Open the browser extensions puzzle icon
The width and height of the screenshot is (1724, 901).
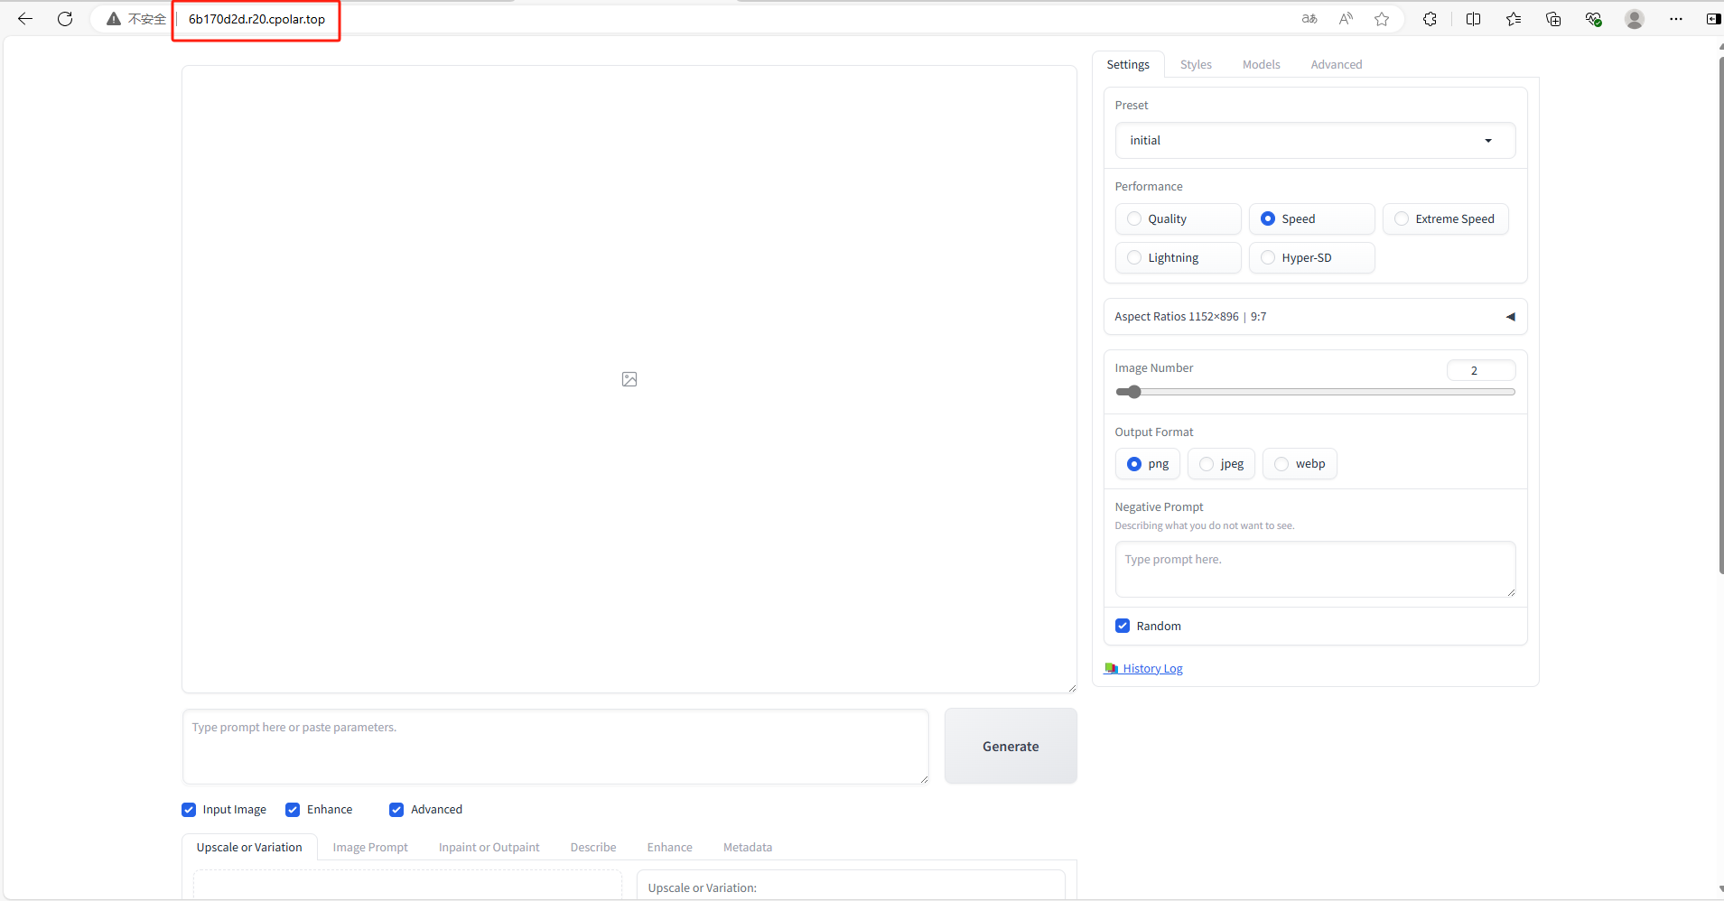tap(1430, 19)
